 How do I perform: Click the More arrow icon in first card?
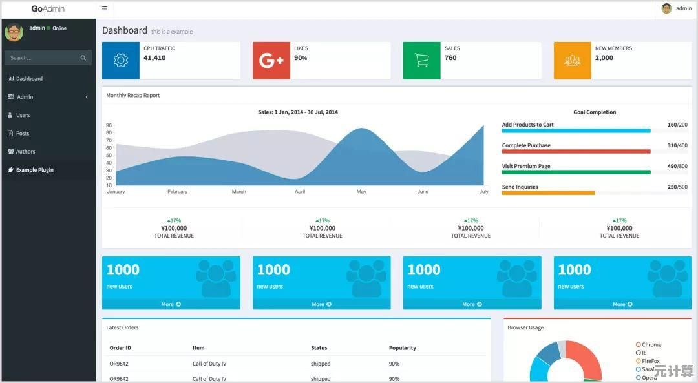click(178, 304)
